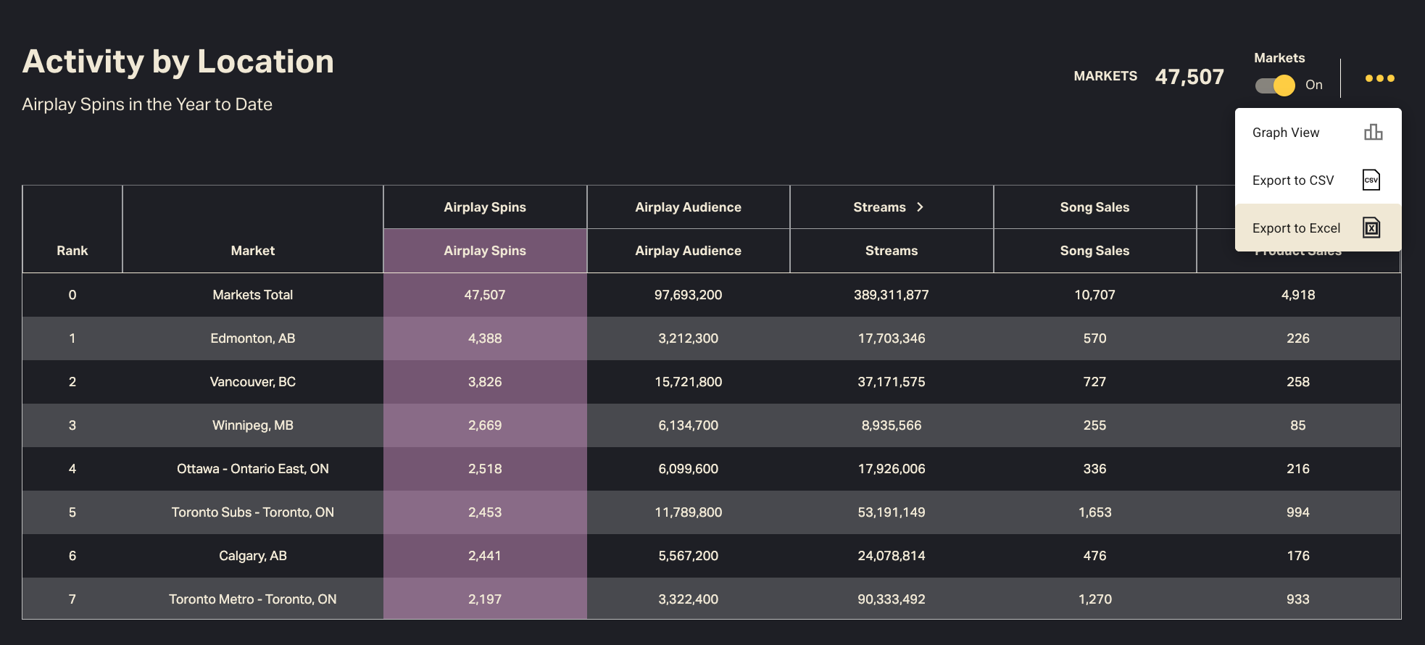The width and height of the screenshot is (1425, 645).
Task: Click the CSV file icon
Action: 1371,180
